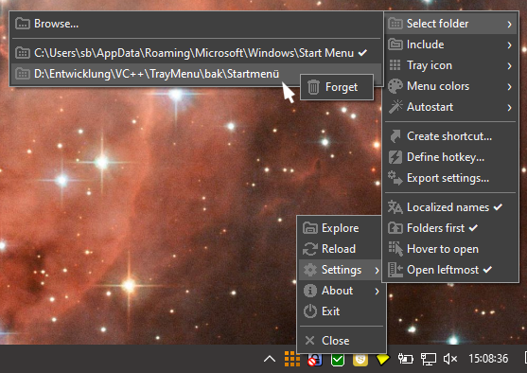Expand the Menu colors chevron arrow
The image size is (527, 373).
pyautogui.click(x=510, y=86)
